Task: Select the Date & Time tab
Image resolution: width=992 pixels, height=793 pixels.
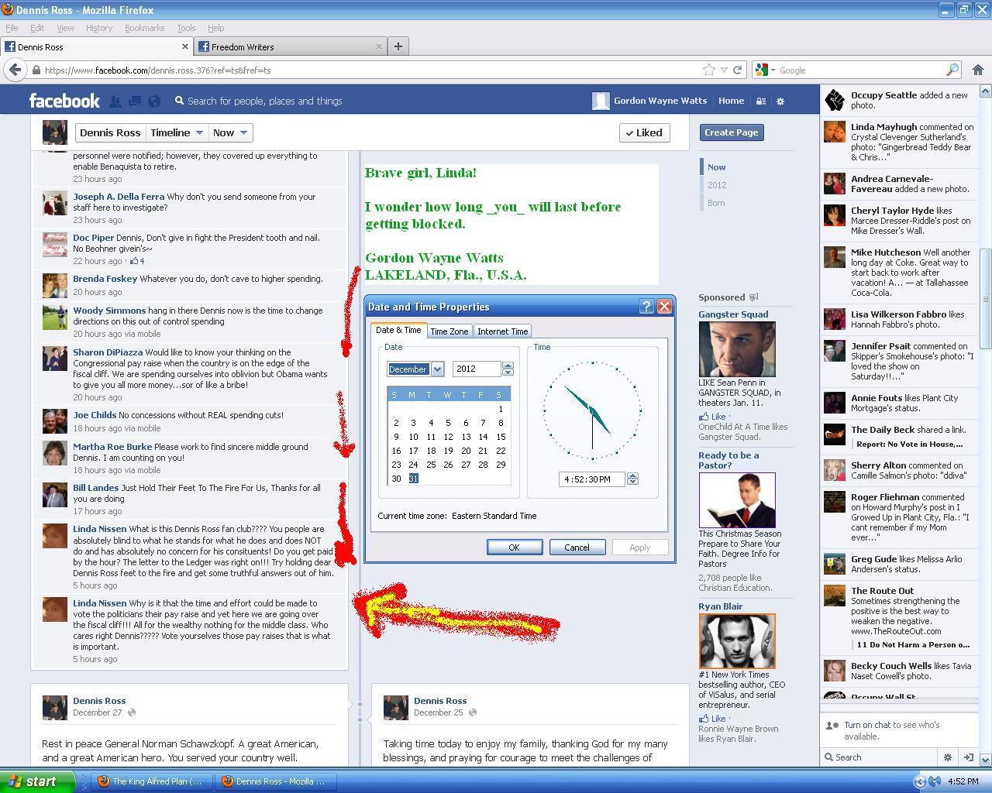Action: (x=398, y=330)
